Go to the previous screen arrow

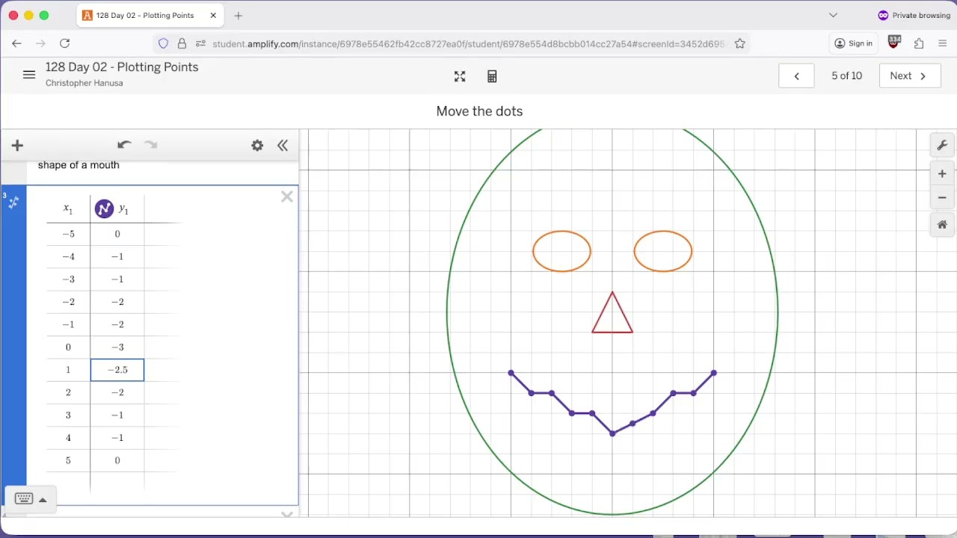(x=796, y=75)
